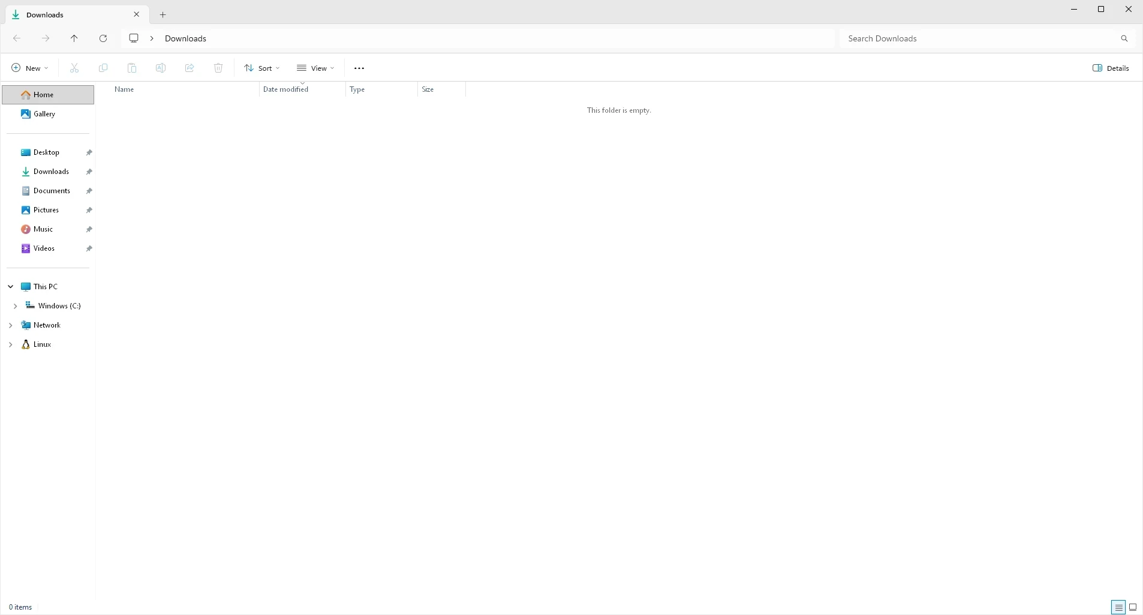Sort by the Name column header
The width and height of the screenshot is (1143, 615).
(x=185, y=89)
